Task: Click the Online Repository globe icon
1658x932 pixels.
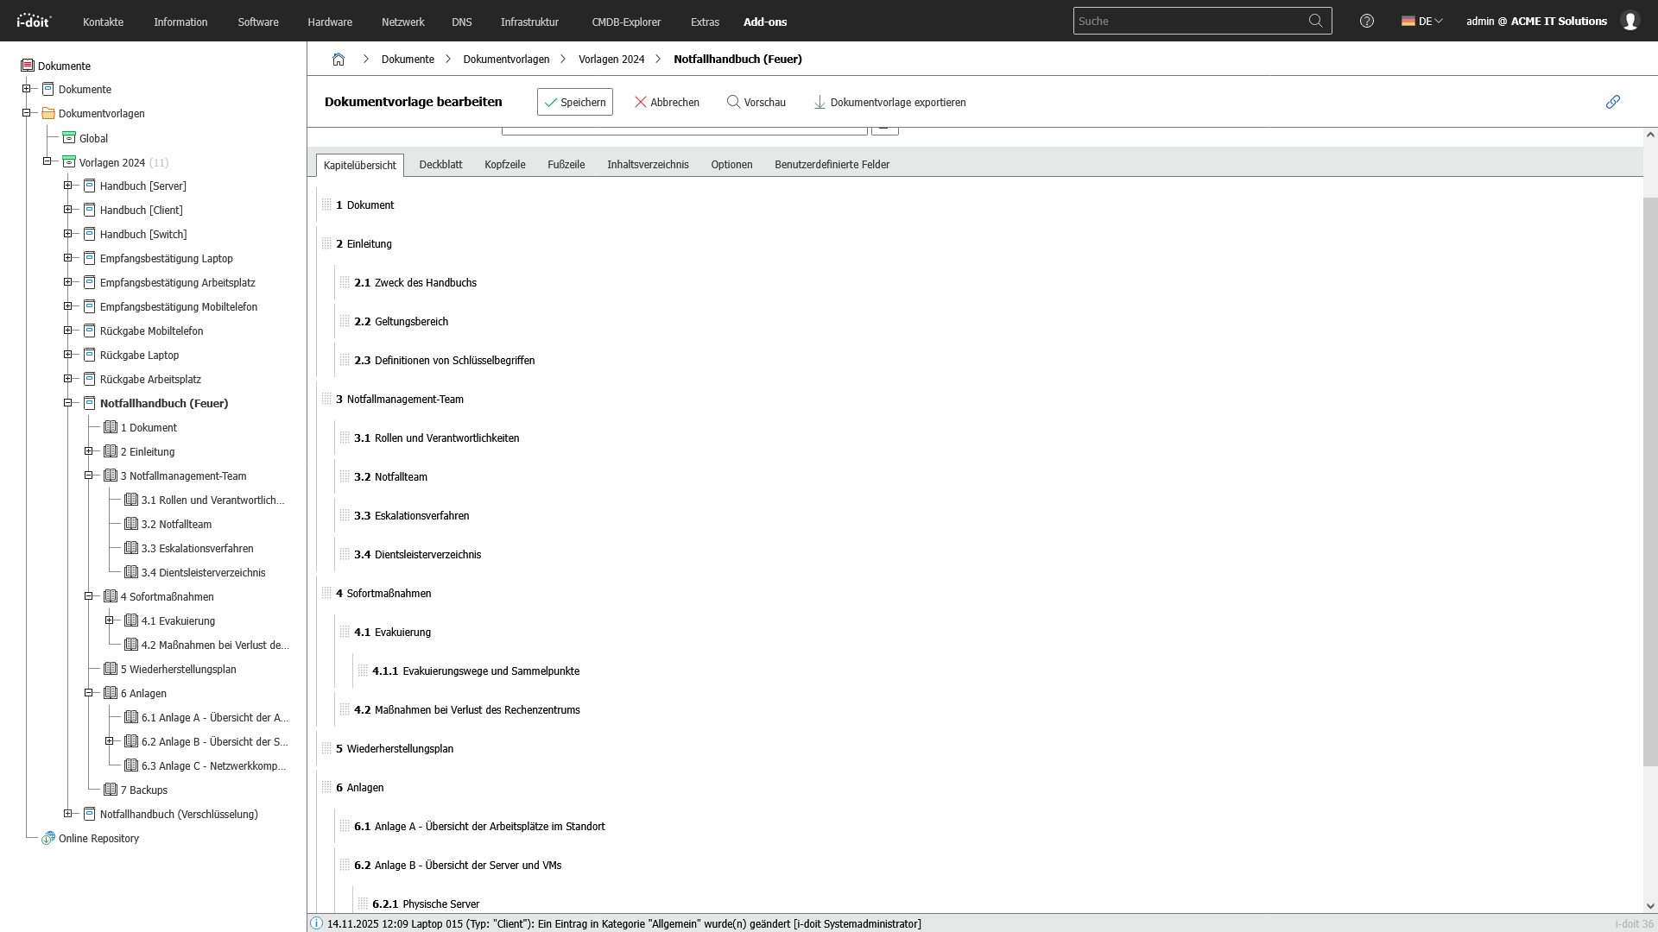Action: coord(48,838)
